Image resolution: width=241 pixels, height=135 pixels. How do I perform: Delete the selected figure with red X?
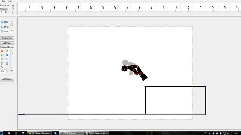pyautogui.click(x=2, y=51)
